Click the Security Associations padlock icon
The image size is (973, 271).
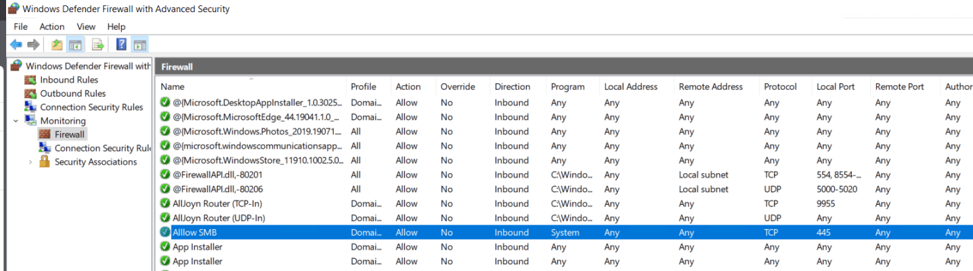[45, 162]
